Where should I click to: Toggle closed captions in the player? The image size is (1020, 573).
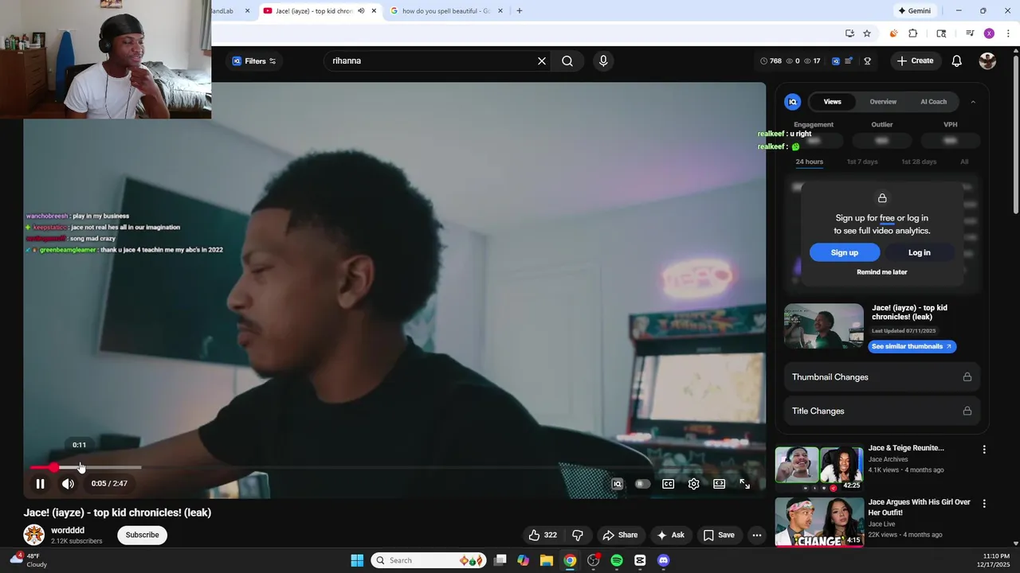(669, 484)
